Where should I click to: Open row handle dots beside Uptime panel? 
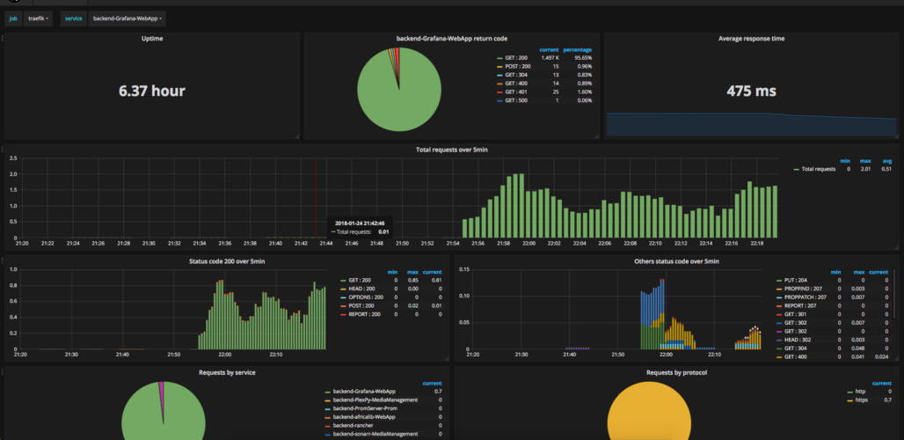click(3, 38)
